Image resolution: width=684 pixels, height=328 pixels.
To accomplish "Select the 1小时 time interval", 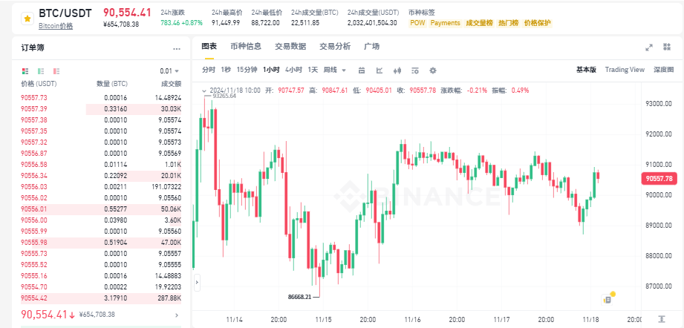I will pos(271,70).
